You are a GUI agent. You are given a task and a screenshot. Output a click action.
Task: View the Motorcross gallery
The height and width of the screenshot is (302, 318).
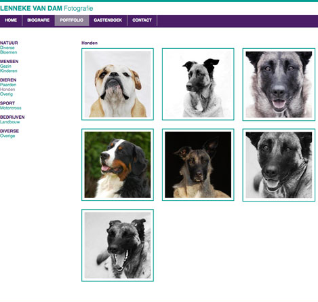click(x=11, y=108)
